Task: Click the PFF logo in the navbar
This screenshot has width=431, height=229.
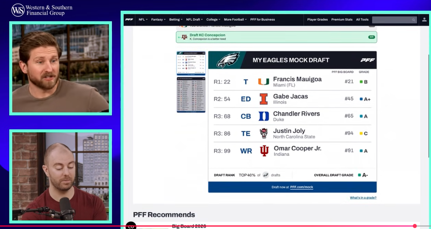Action: 129,19
